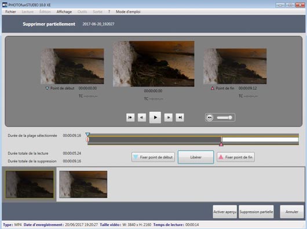The height and width of the screenshot is (229, 307).
Task: Click the pink end point marker on timeline
Action: [x=221, y=144]
